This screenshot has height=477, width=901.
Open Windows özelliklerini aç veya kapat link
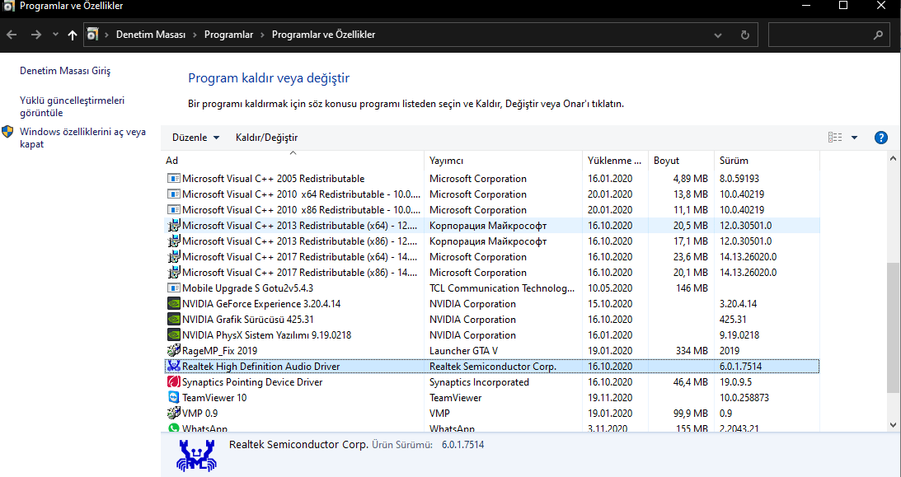(x=82, y=138)
